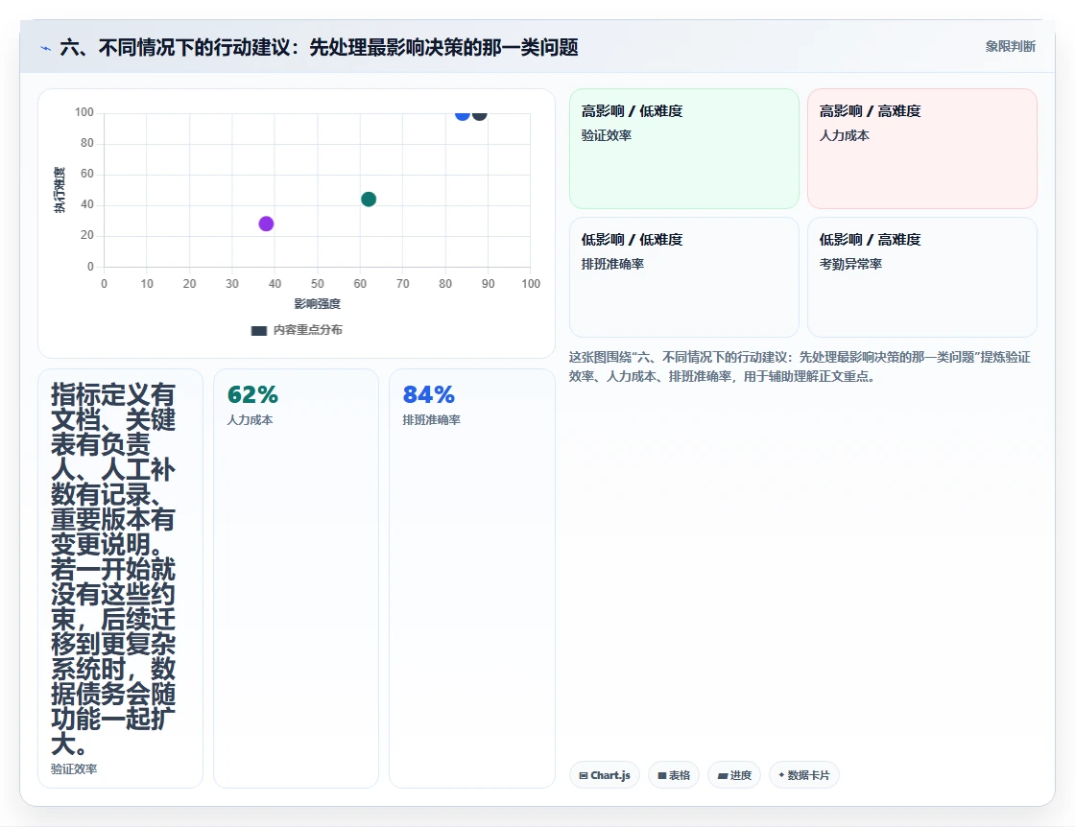Click the 执行难度 y-axis title
Image resolution: width=1075 pixels, height=827 pixels.
[60, 190]
